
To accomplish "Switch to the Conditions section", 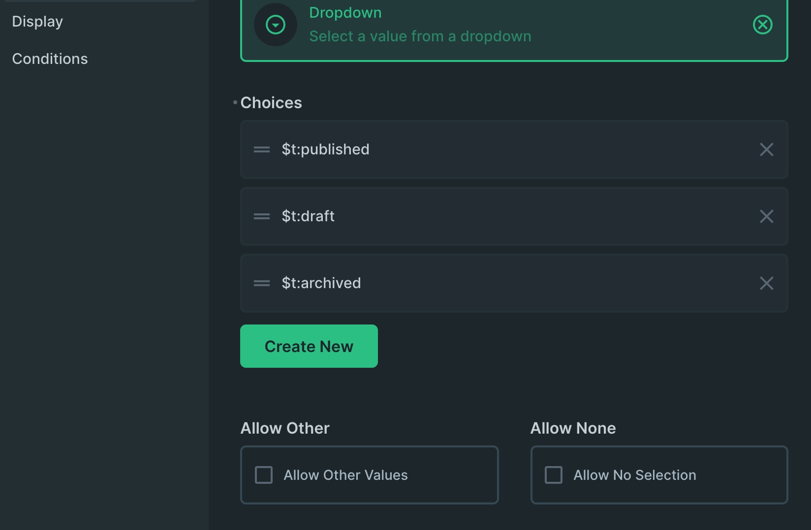I will (50, 59).
